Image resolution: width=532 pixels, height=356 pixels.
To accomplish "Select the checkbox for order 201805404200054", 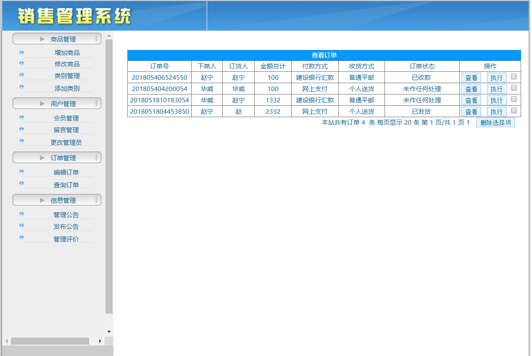I will tap(514, 88).
